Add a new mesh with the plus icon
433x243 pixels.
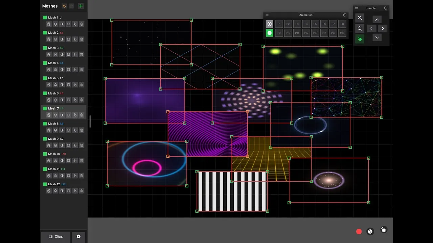pyautogui.click(x=81, y=6)
